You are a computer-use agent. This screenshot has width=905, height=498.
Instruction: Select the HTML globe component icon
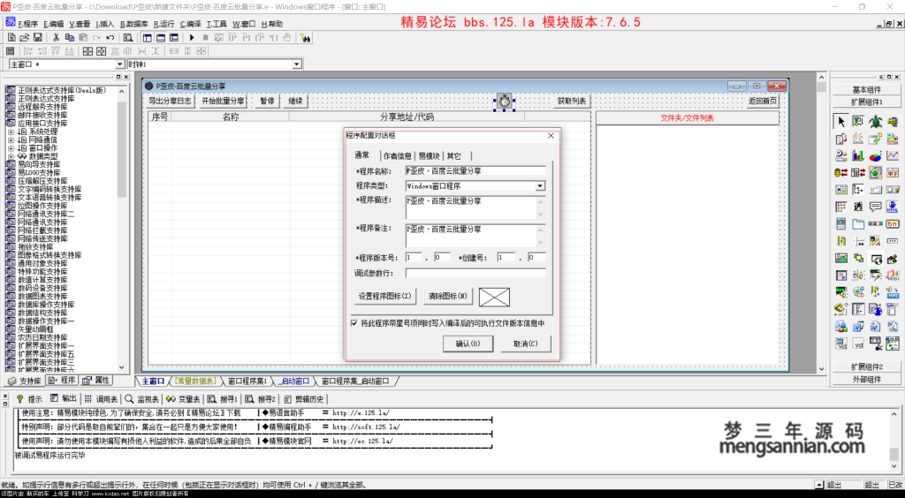[893, 207]
